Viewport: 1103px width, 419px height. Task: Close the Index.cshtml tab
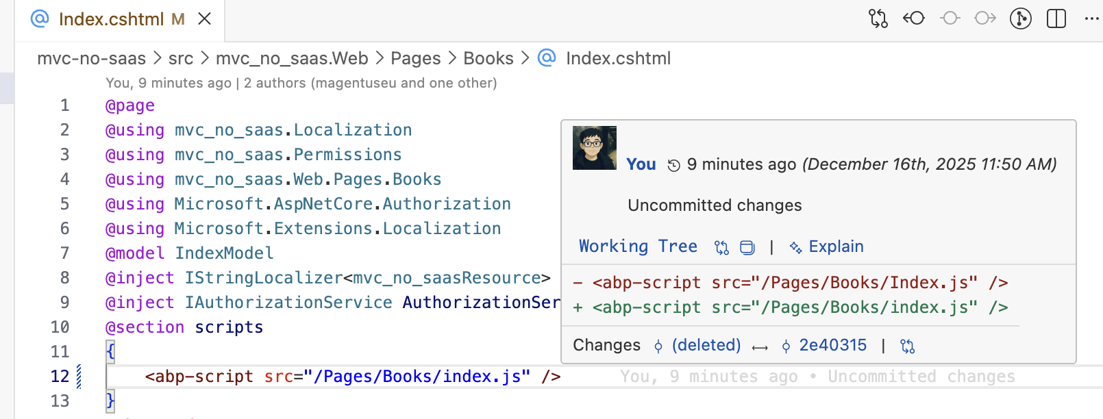(204, 19)
